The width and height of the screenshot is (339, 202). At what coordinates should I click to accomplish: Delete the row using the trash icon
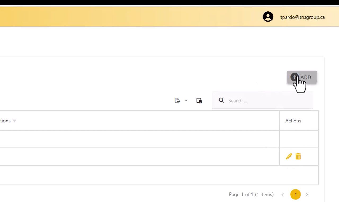coord(298,157)
